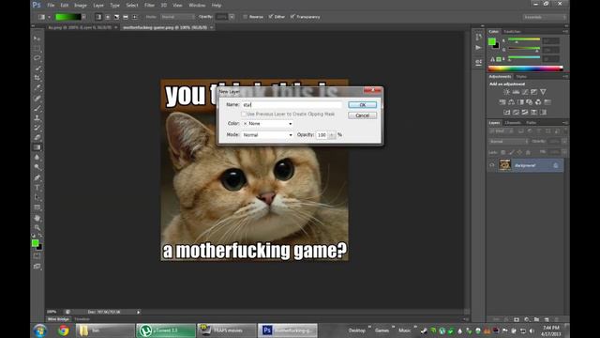The image size is (600, 338).
Task: Switch to the Swatches tab
Action: (512, 31)
